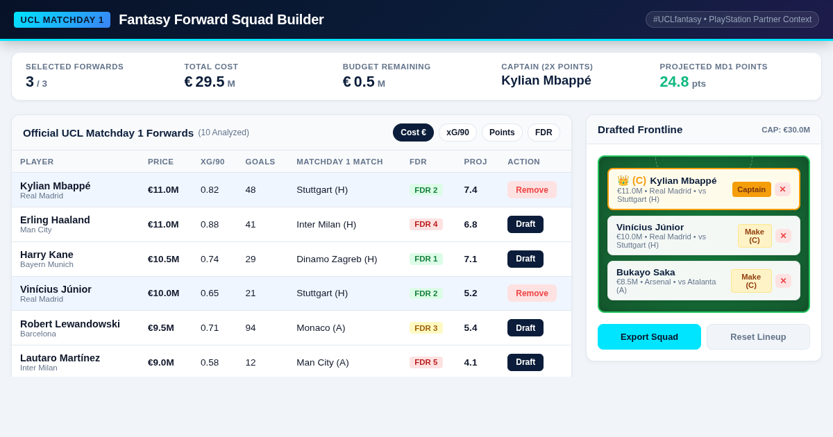This screenshot has width=833, height=437.
Task: Click Dinamo Zagreb (H) match cell
Action: click(x=337, y=259)
